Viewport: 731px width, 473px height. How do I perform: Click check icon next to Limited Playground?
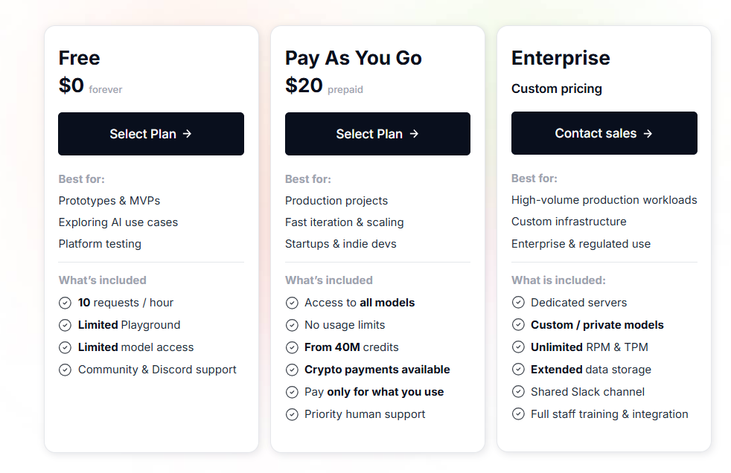[66, 325]
